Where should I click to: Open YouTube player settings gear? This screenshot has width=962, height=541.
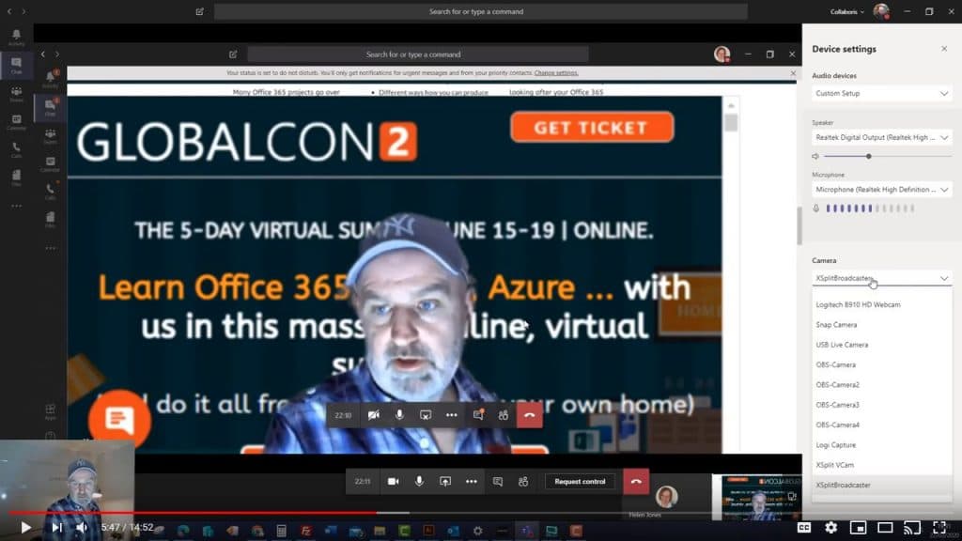coord(831,528)
